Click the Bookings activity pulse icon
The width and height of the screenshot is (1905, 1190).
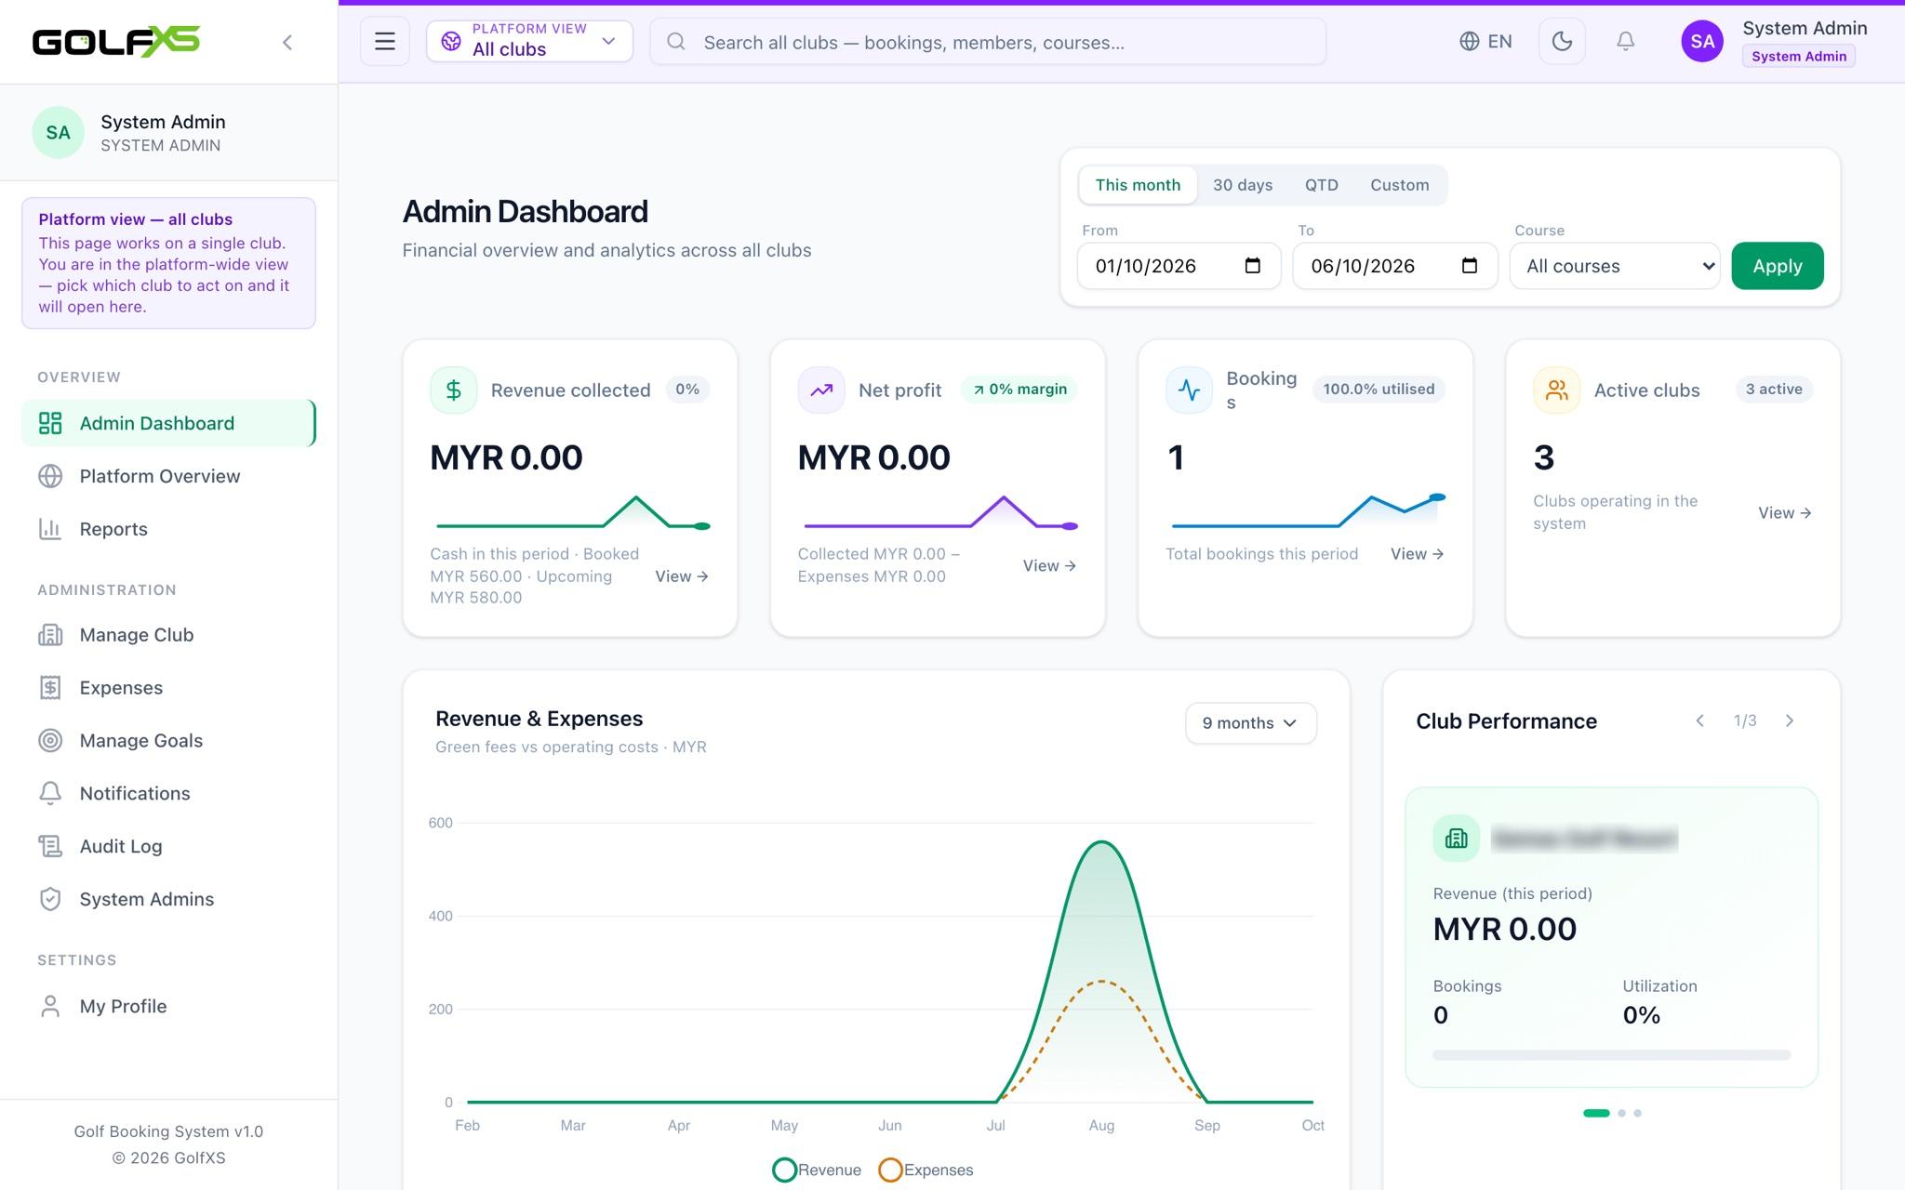[1189, 390]
